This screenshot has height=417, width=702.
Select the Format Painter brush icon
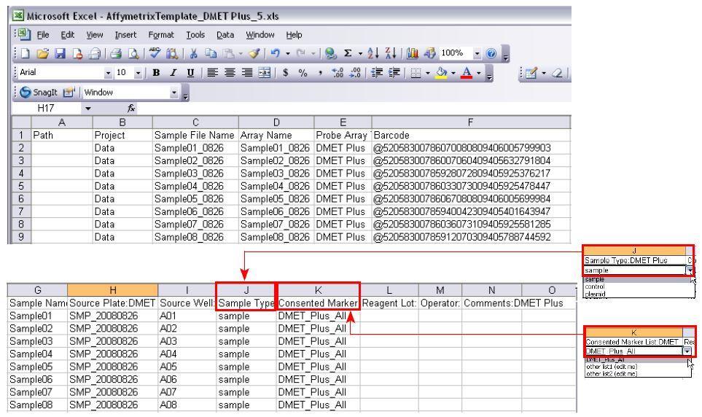point(254,54)
